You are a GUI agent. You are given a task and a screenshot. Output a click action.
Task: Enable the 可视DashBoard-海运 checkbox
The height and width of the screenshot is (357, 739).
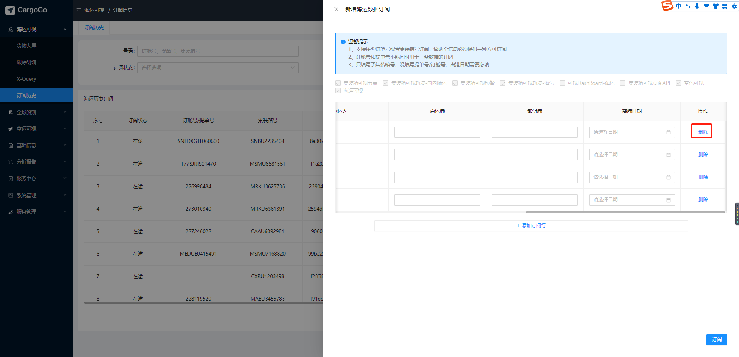pyautogui.click(x=562, y=83)
